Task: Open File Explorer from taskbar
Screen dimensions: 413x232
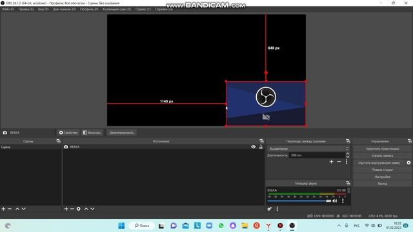Action: tap(245, 226)
